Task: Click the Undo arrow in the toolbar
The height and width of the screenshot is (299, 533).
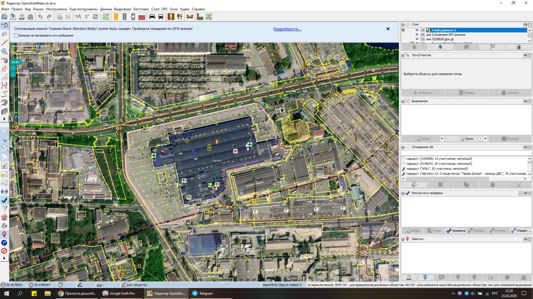Action: click(40, 17)
